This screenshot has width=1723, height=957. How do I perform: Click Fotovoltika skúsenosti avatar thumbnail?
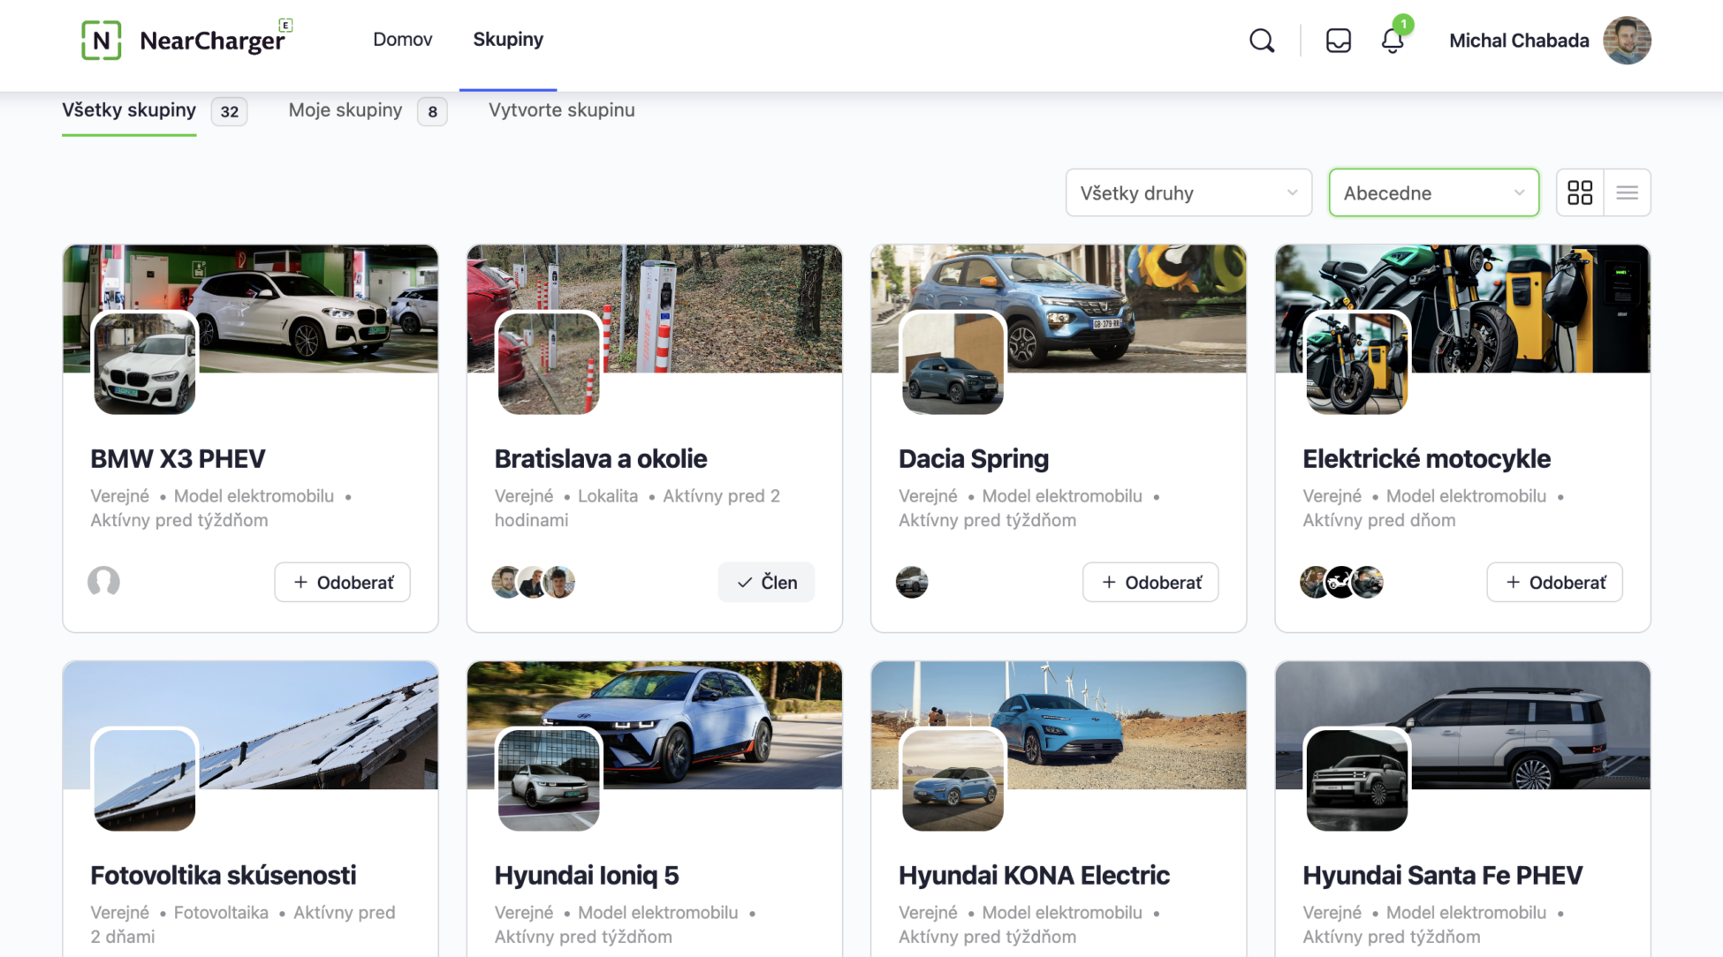pyautogui.click(x=145, y=780)
